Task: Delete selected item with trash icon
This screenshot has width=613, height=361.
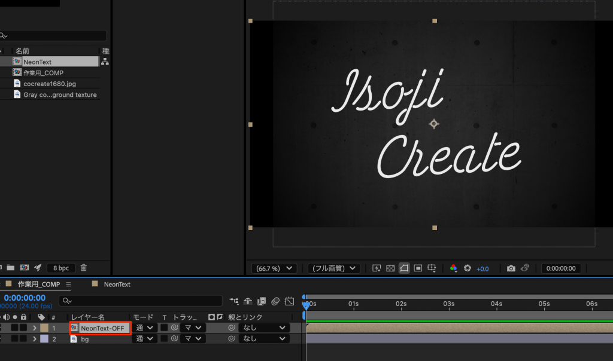Action: coord(84,268)
